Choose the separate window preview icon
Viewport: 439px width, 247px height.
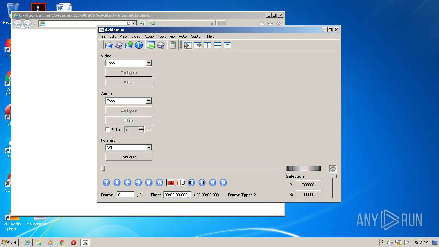(227, 45)
